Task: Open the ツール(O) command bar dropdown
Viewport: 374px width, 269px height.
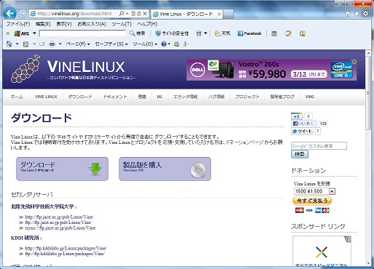Action: (145, 44)
